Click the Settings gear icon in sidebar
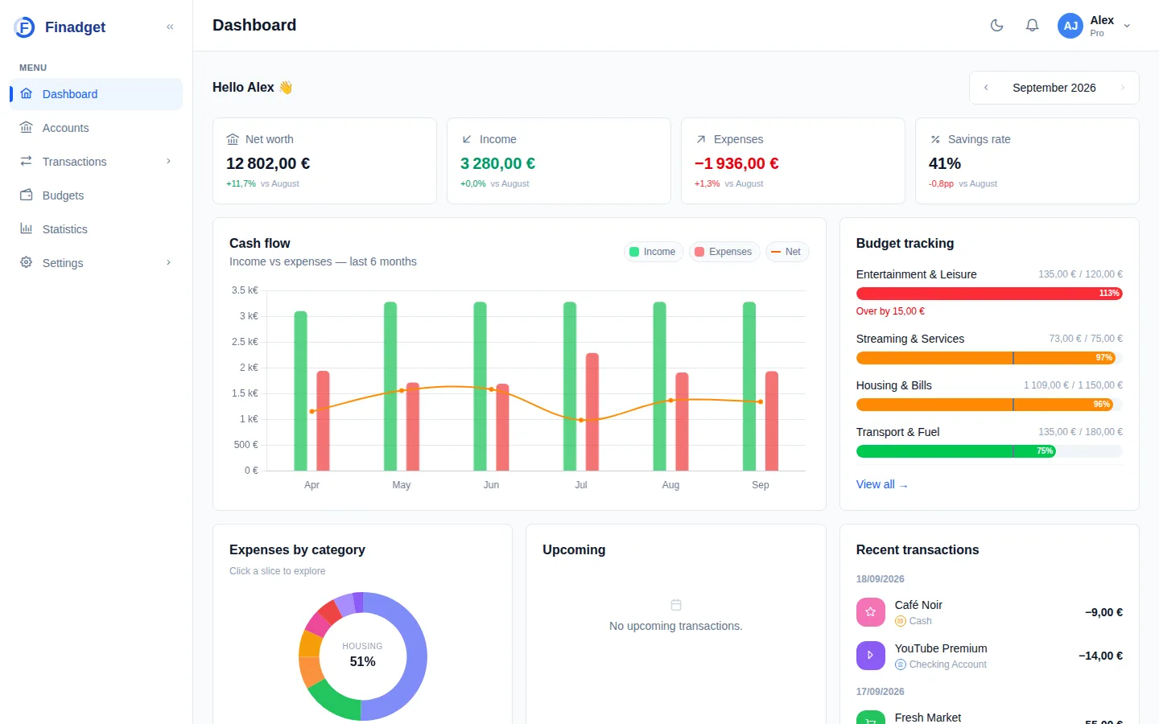 coord(27,262)
